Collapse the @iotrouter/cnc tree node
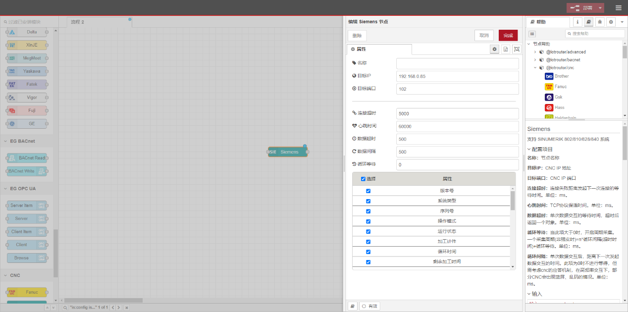Viewport: 628px width, 312px height. [x=535, y=68]
